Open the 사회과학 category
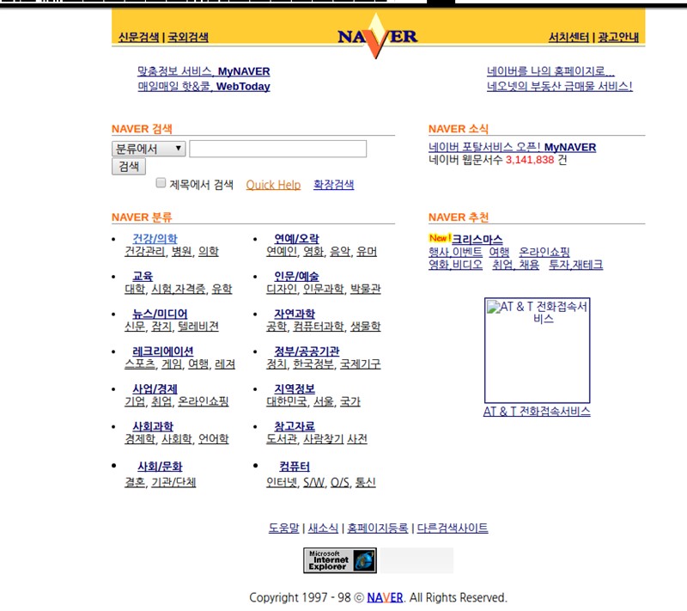This screenshot has height=611, width=687. [153, 426]
